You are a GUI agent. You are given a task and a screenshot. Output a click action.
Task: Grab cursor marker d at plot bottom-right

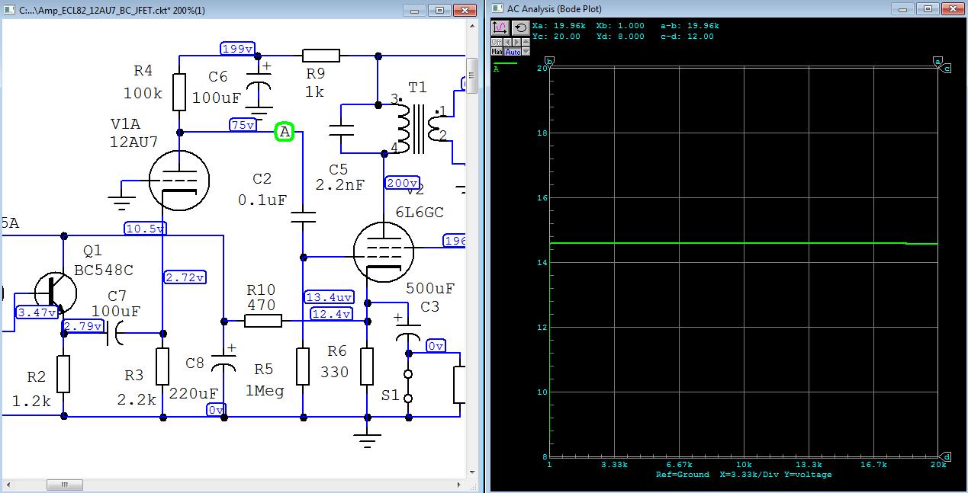tap(947, 457)
